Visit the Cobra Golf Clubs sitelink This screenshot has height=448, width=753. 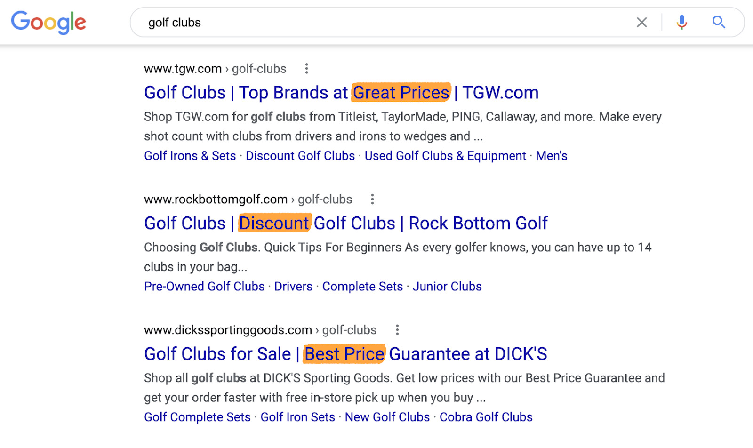point(486,417)
